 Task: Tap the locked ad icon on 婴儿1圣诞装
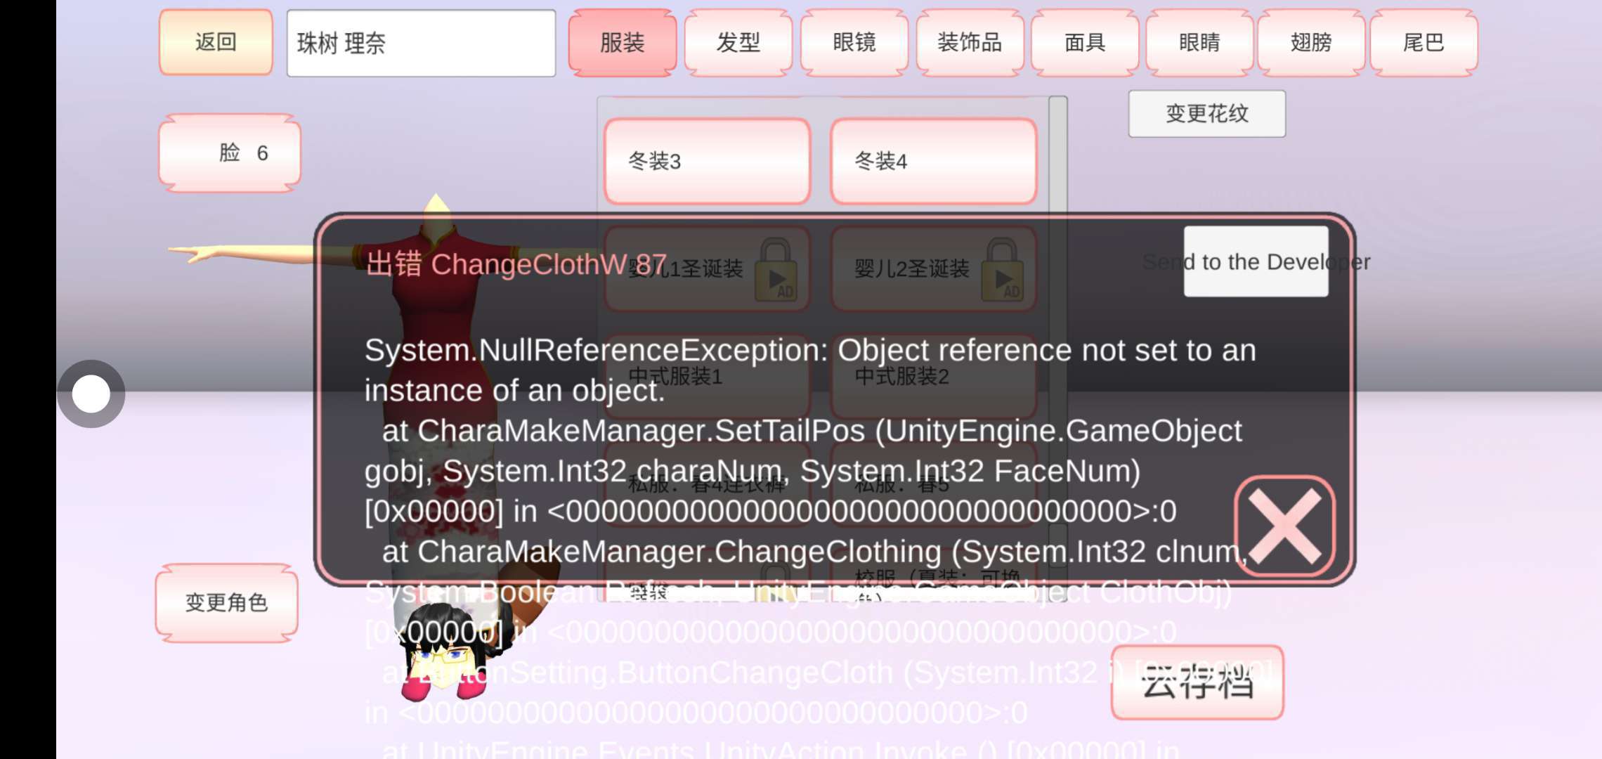click(776, 271)
